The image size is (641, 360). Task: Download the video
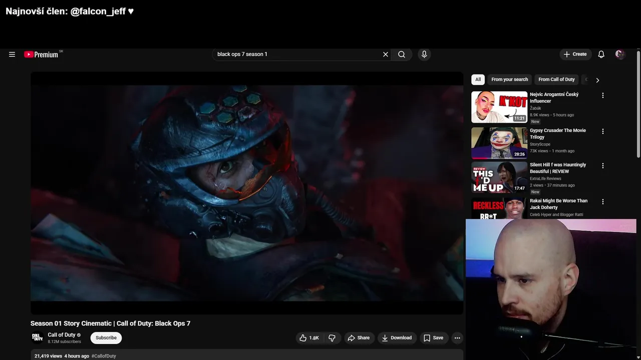[397, 338]
